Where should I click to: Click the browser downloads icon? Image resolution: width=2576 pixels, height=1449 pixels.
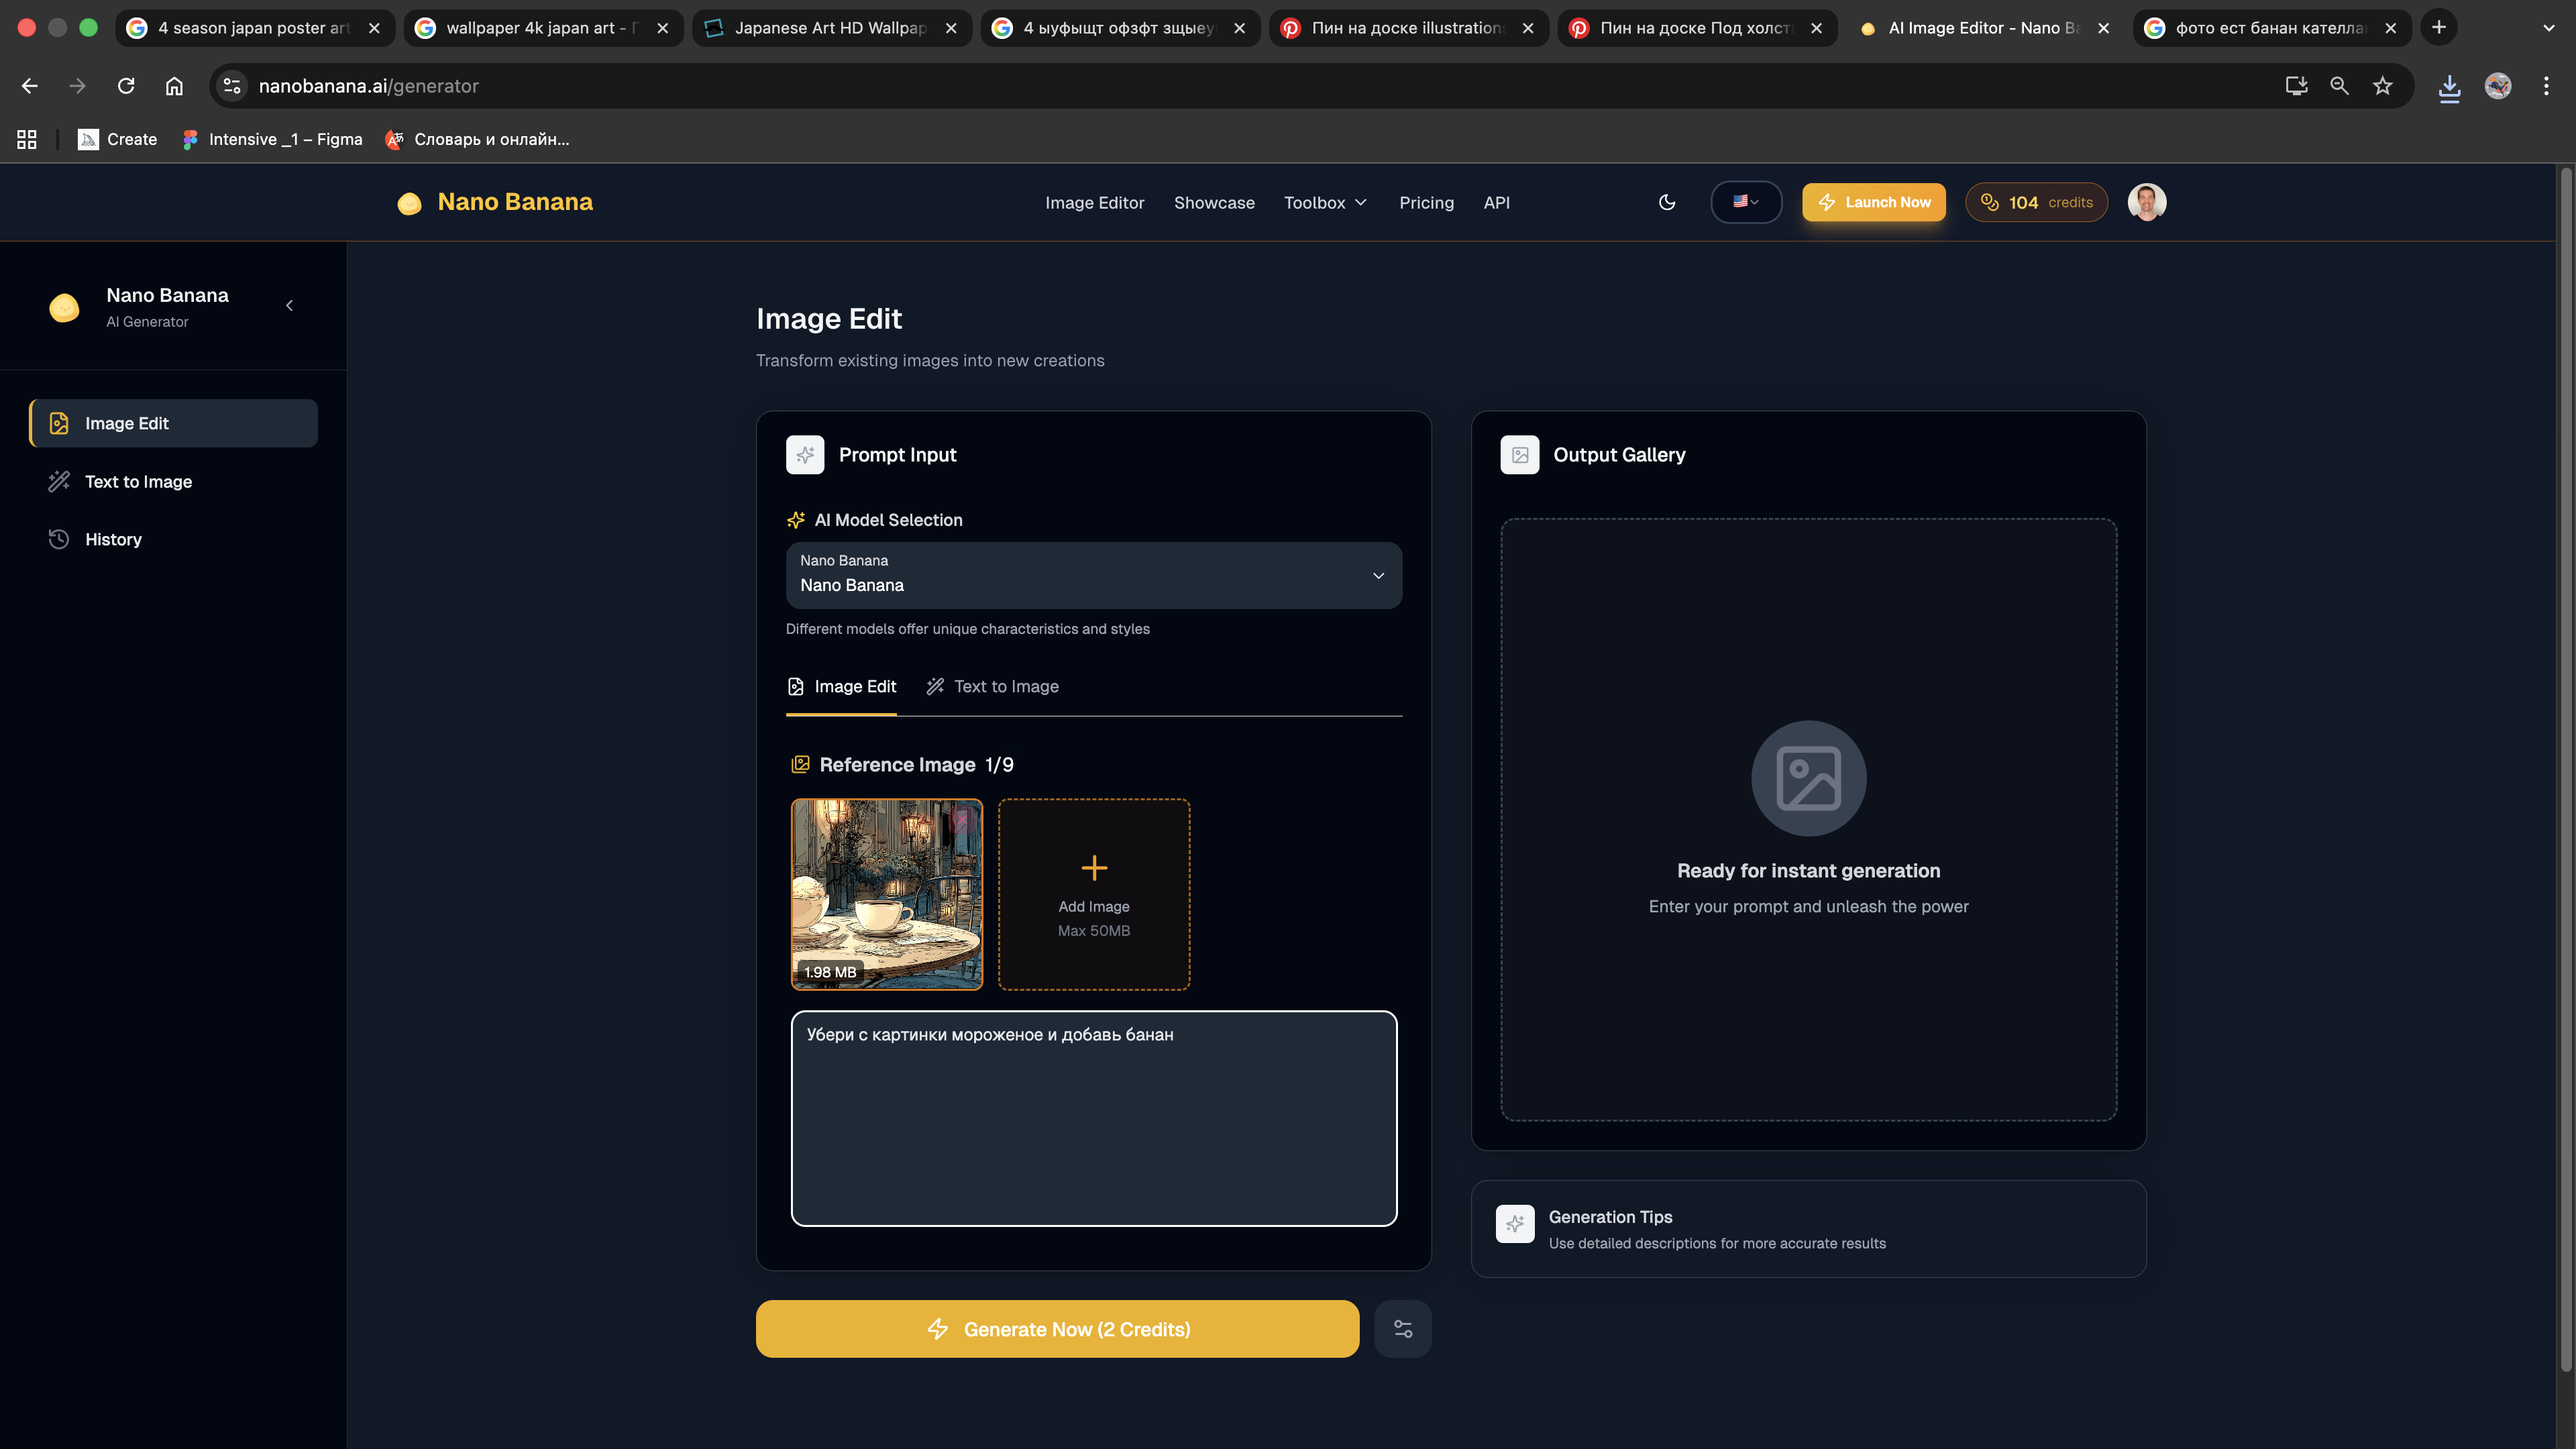coord(2449,87)
